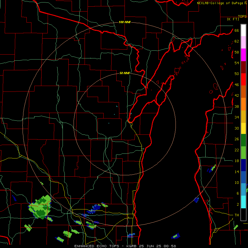Viewport: 248px width, 248px height.
Task: Click the 22 legend value
Action: coord(237,150)
